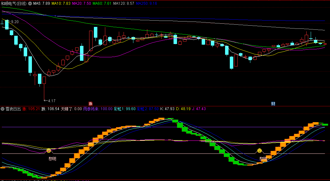Click the D: 48.19 value
Screen dimensions: 330x181
coord(183,109)
